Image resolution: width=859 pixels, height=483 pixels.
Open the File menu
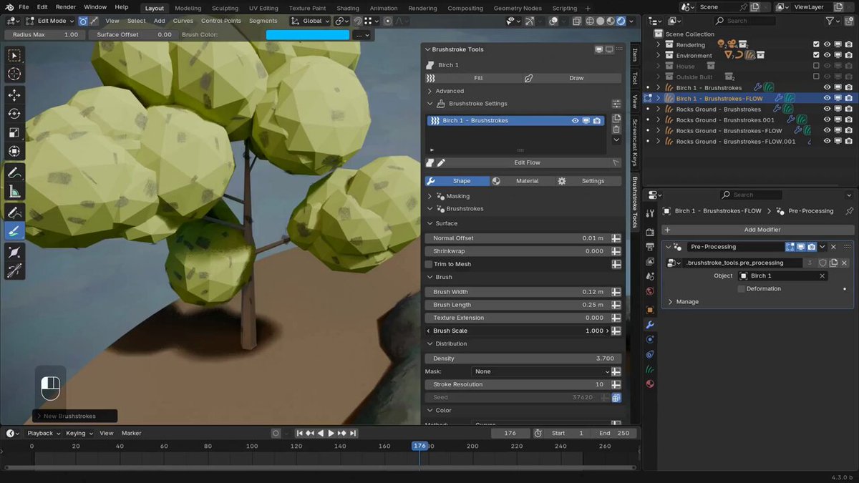pyautogui.click(x=24, y=7)
